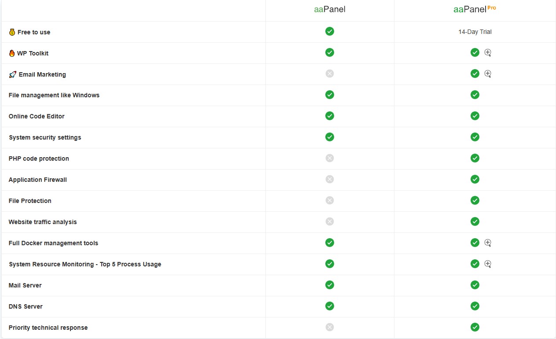Click the rocket icon beside Email Marketing
Screen dimensions: 556x339
coord(13,74)
